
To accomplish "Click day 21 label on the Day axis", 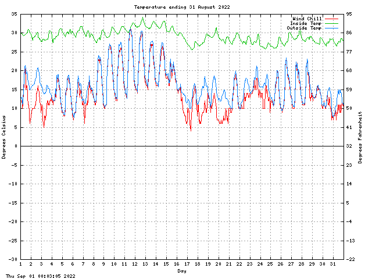I will coord(228,264).
